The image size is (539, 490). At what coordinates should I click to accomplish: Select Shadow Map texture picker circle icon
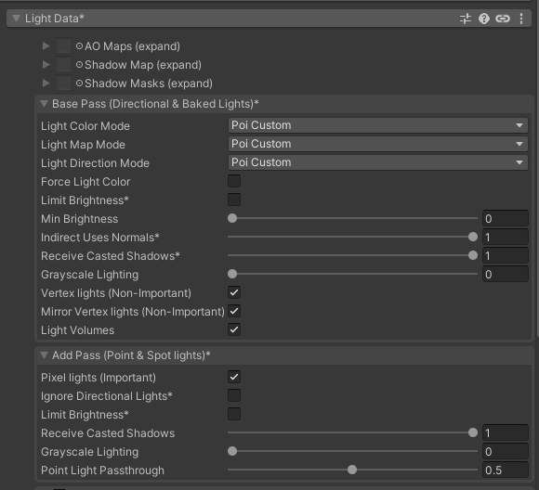[x=79, y=65]
